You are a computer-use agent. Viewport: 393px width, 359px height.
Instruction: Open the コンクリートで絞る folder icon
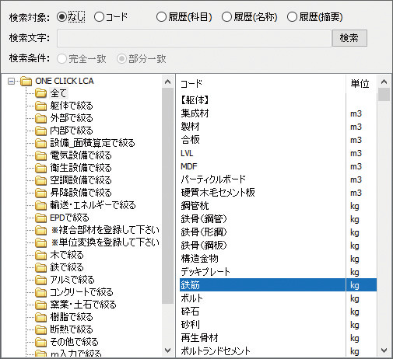tap(40, 292)
